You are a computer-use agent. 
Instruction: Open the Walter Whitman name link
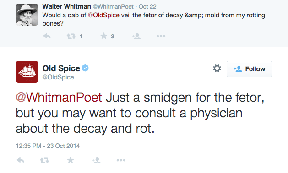click(66, 6)
